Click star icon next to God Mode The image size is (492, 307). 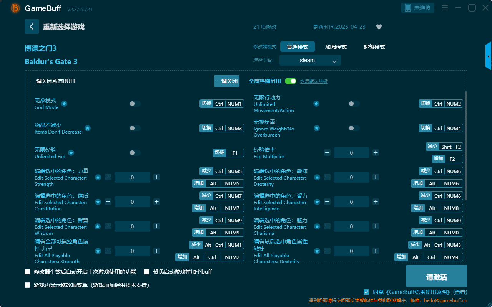pos(64,104)
